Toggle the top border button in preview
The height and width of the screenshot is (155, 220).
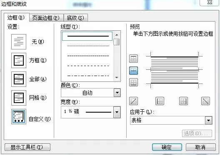pos(133,59)
